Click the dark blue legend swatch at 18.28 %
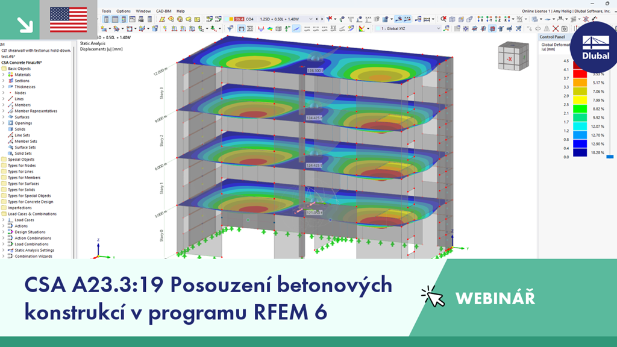Screen dimensions: 617x347 (x=580, y=152)
